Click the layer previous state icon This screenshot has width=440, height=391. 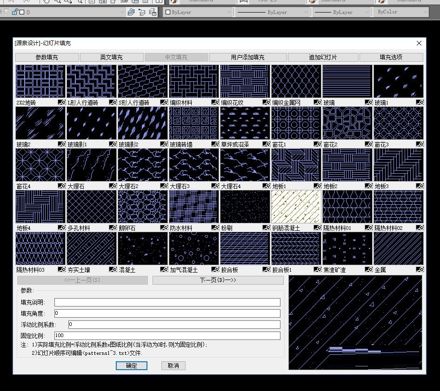click(x=142, y=12)
